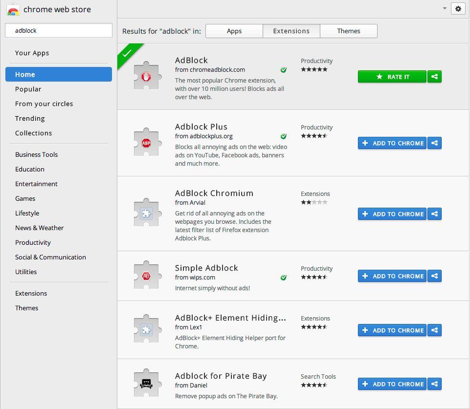Image resolution: width=470 pixels, height=409 pixels.
Task: Open the settings gear menu
Action: (458, 9)
